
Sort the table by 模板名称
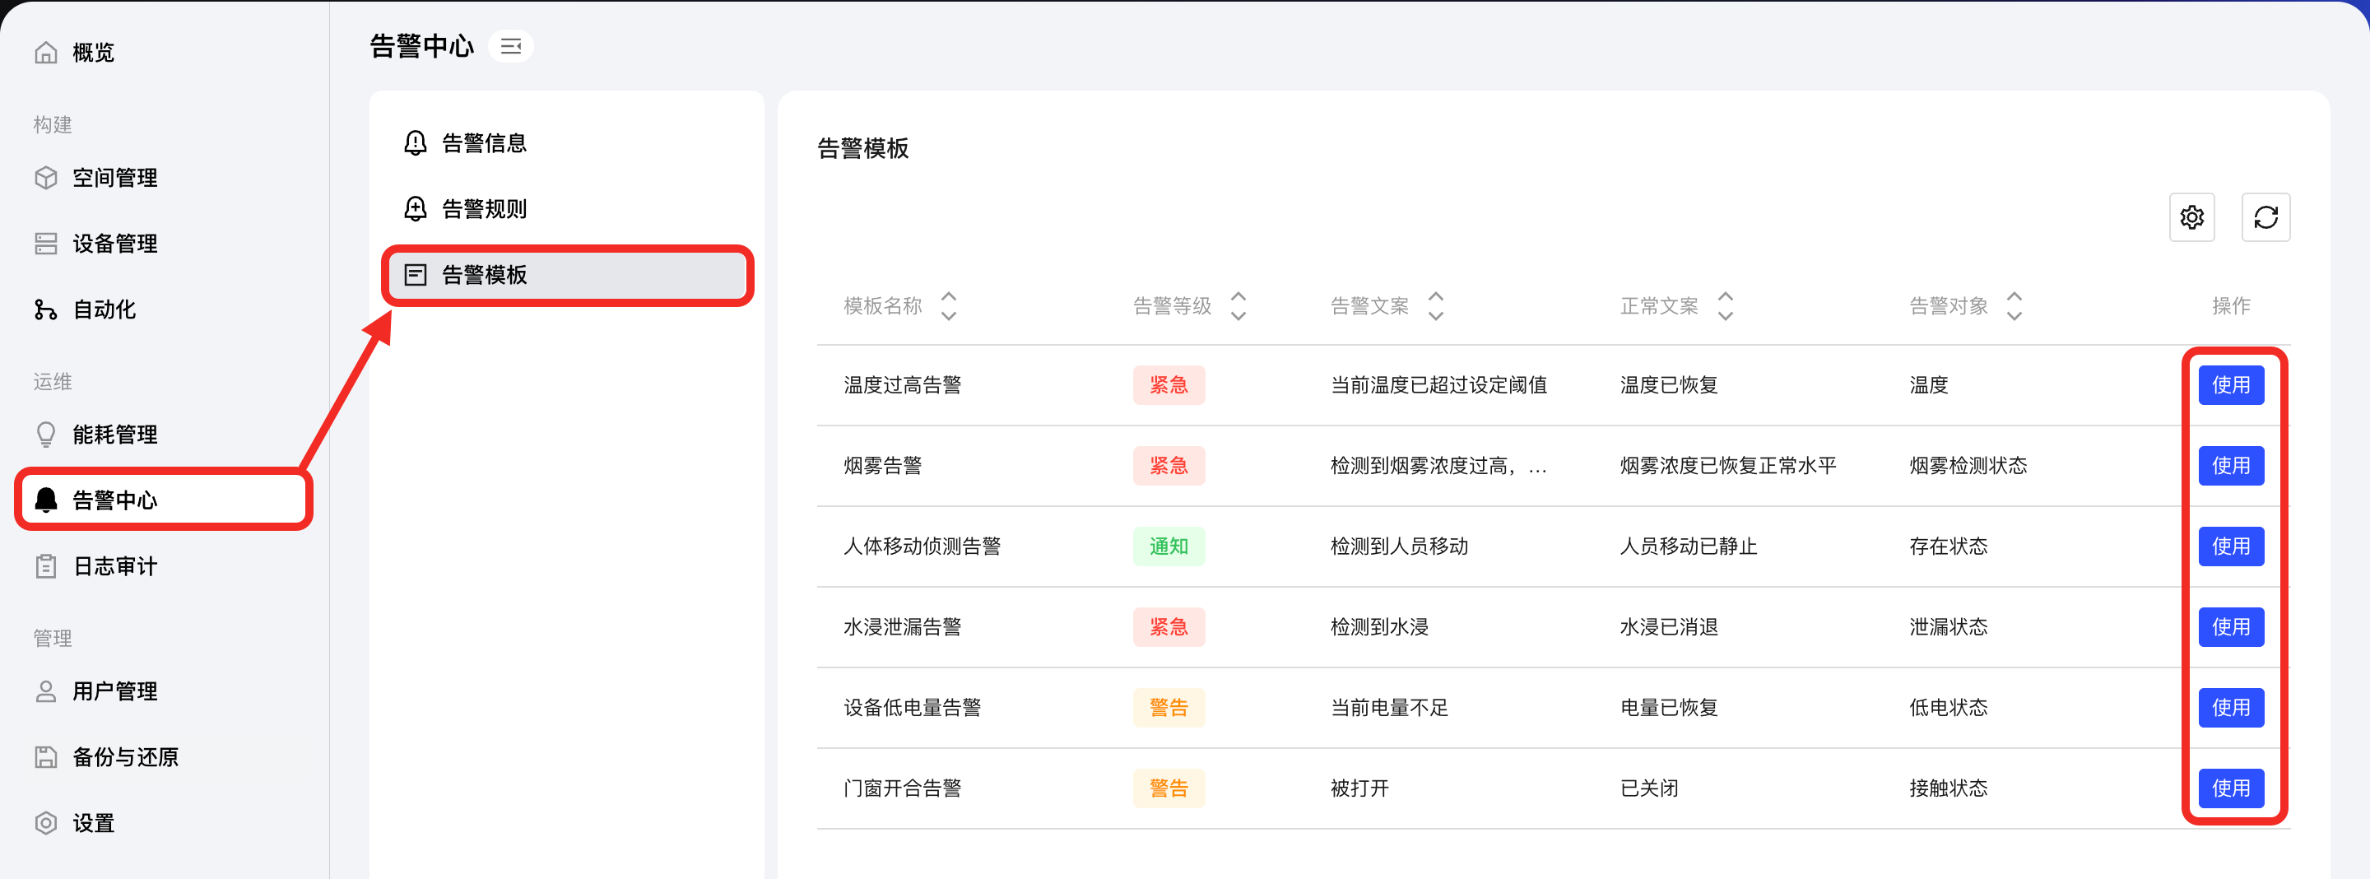coord(949,305)
